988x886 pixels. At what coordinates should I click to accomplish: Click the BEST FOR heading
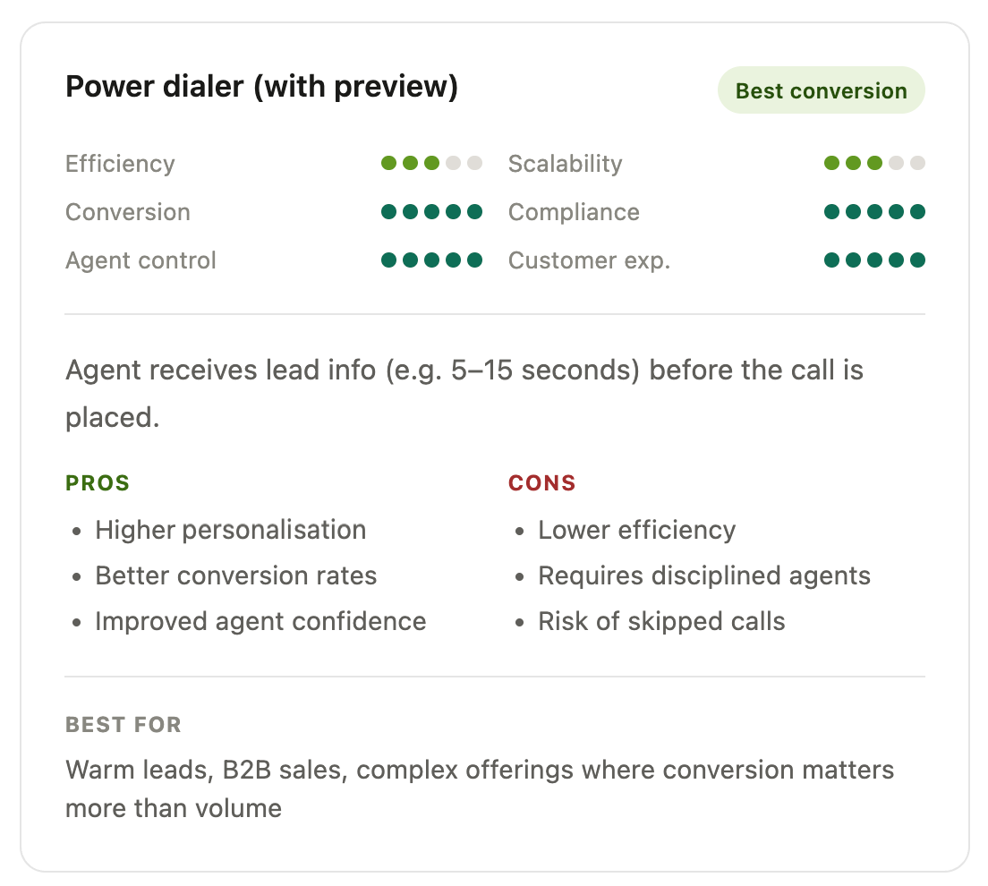[123, 725]
